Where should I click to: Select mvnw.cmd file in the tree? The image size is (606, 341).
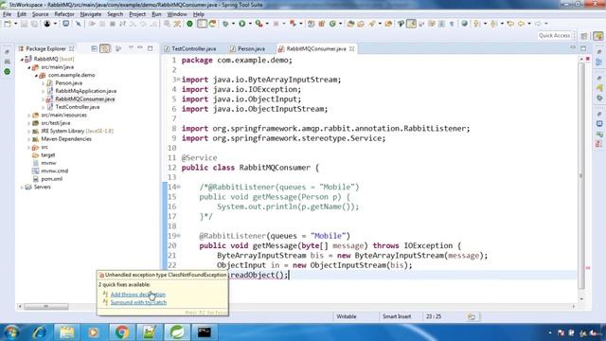pyautogui.click(x=54, y=170)
